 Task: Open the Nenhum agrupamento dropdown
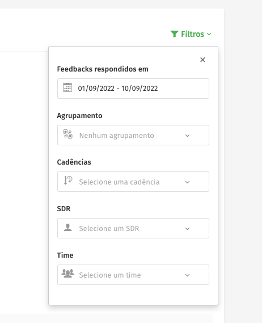pyautogui.click(x=133, y=135)
